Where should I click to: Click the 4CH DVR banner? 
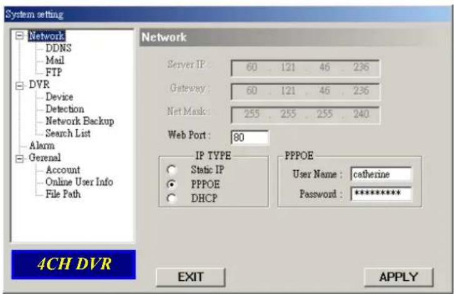click(74, 265)
